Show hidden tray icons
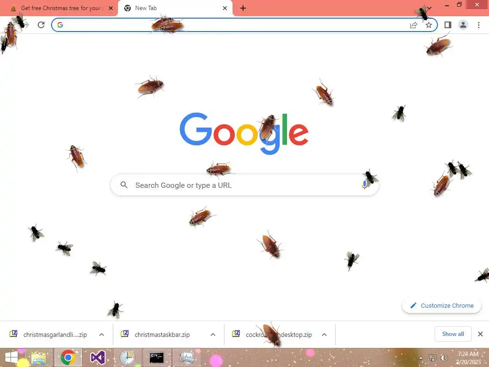 point(421,358)
